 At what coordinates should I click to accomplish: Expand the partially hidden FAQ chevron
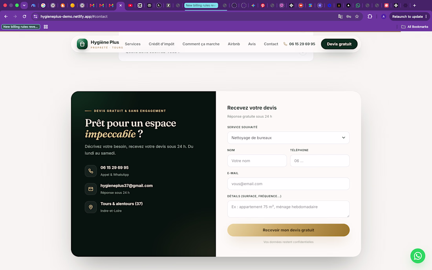[303, 52]
